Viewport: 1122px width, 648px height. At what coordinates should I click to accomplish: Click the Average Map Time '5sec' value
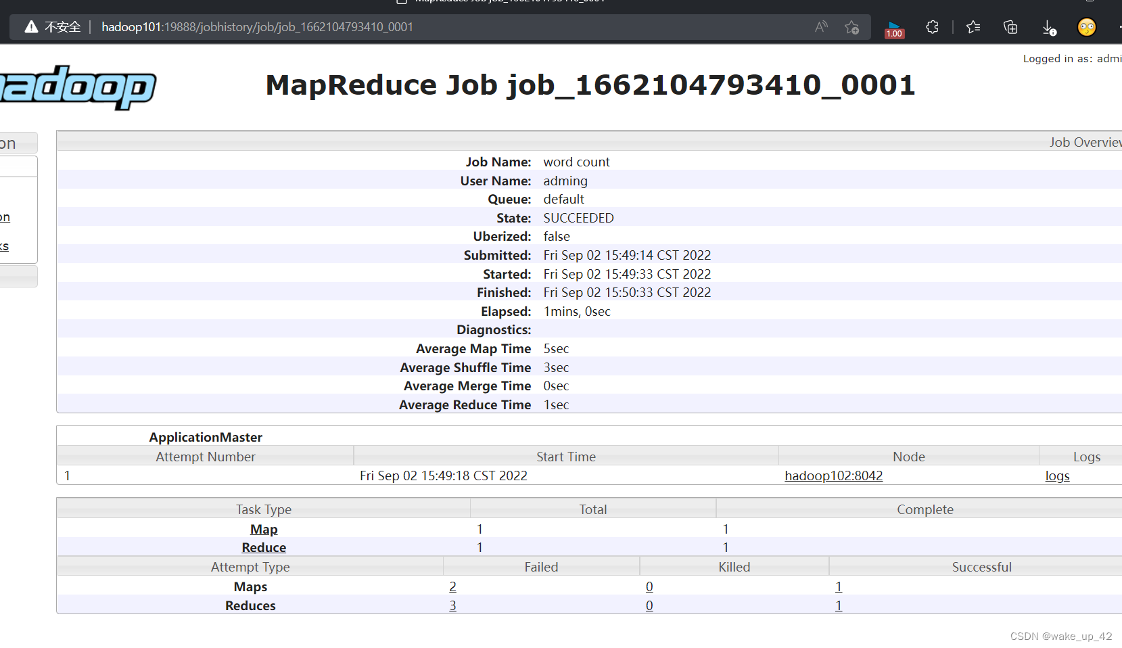coord(556,348)
